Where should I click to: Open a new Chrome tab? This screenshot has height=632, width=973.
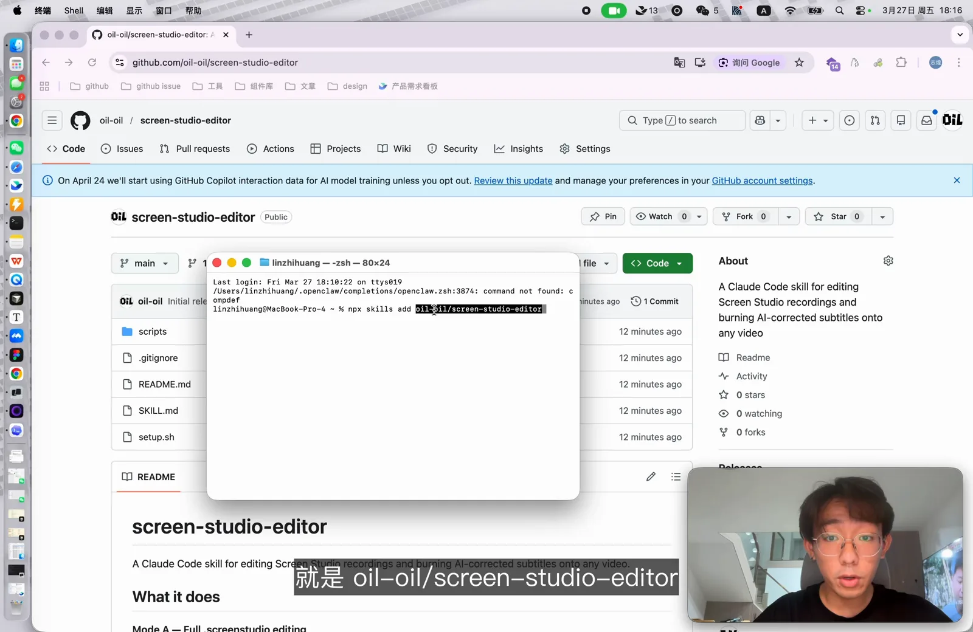[x=249, y=35]
